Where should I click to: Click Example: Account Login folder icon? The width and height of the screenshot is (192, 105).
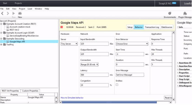coord(4,33)
